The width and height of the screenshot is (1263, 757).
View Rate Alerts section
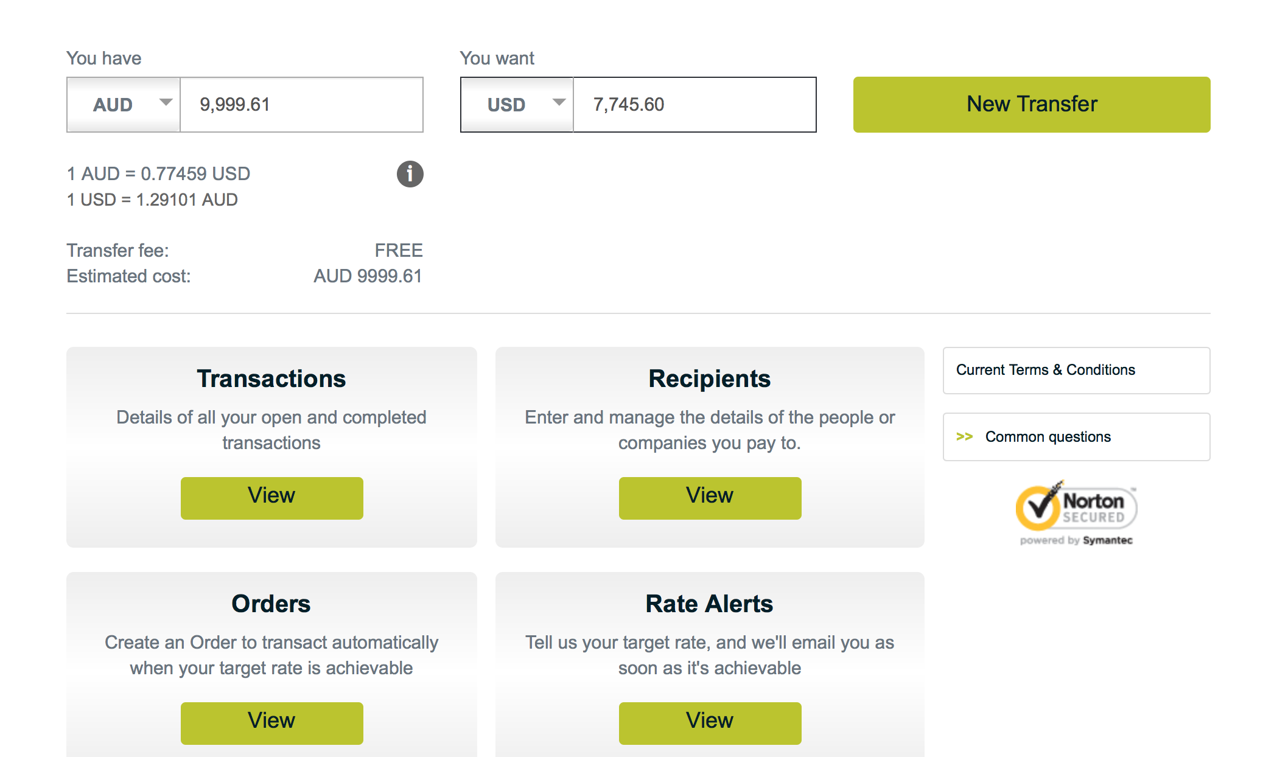[x=710, y=723]
